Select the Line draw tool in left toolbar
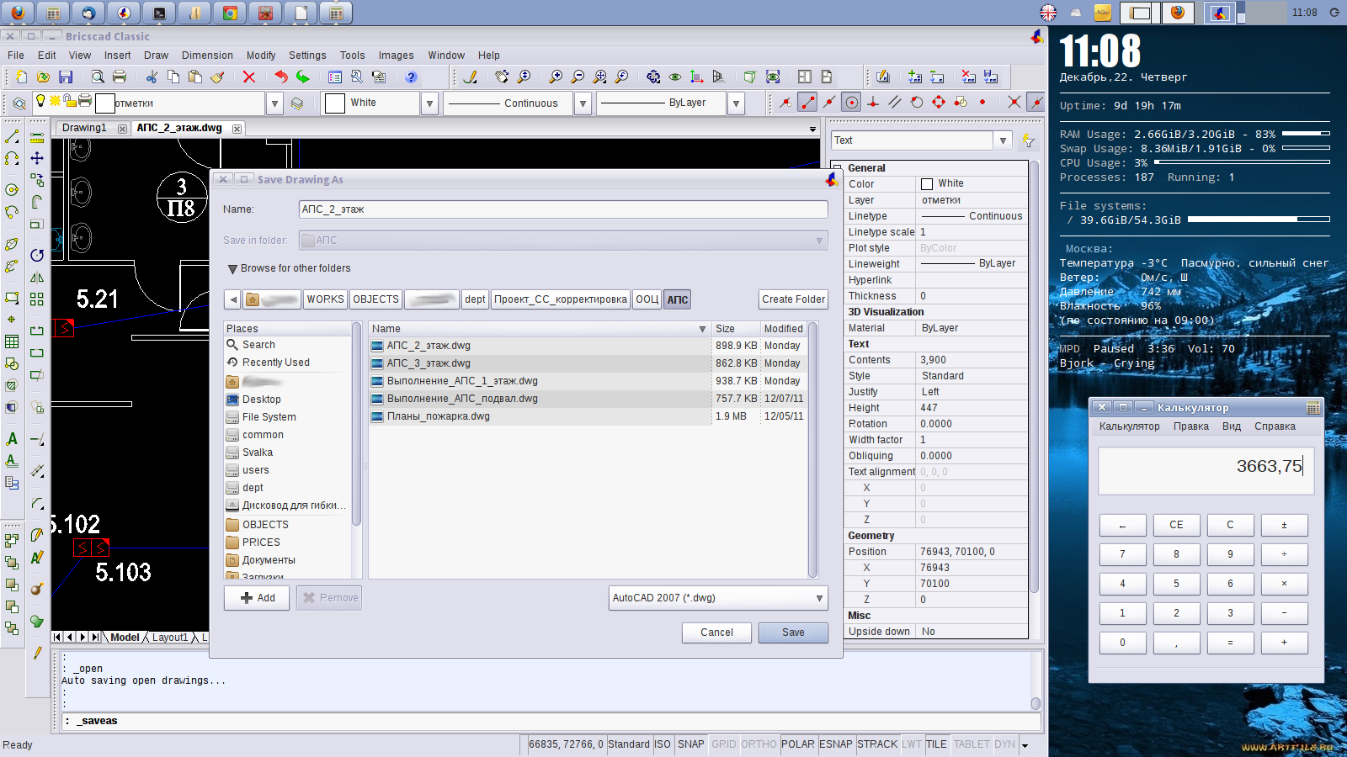Screen dimensions: 1347x757 12,136
